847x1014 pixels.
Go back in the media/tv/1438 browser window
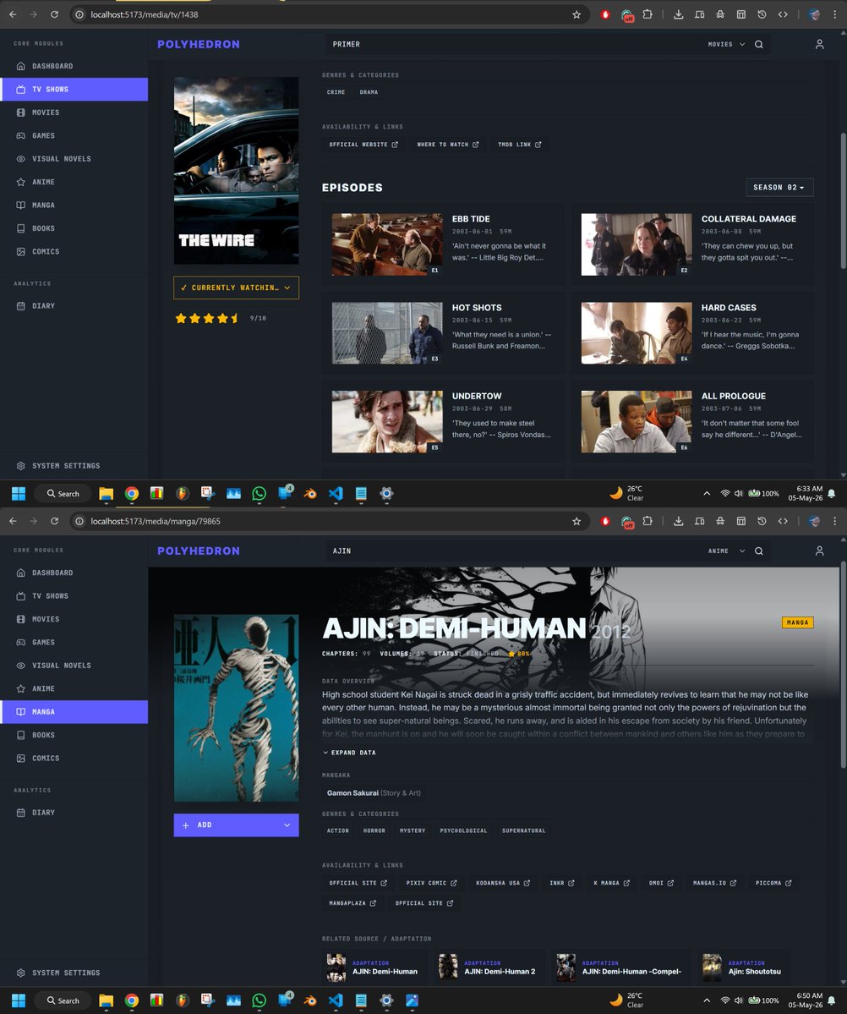(13, 14)
